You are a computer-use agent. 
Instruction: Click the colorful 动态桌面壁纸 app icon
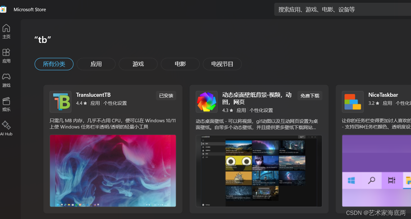point(207,102)
